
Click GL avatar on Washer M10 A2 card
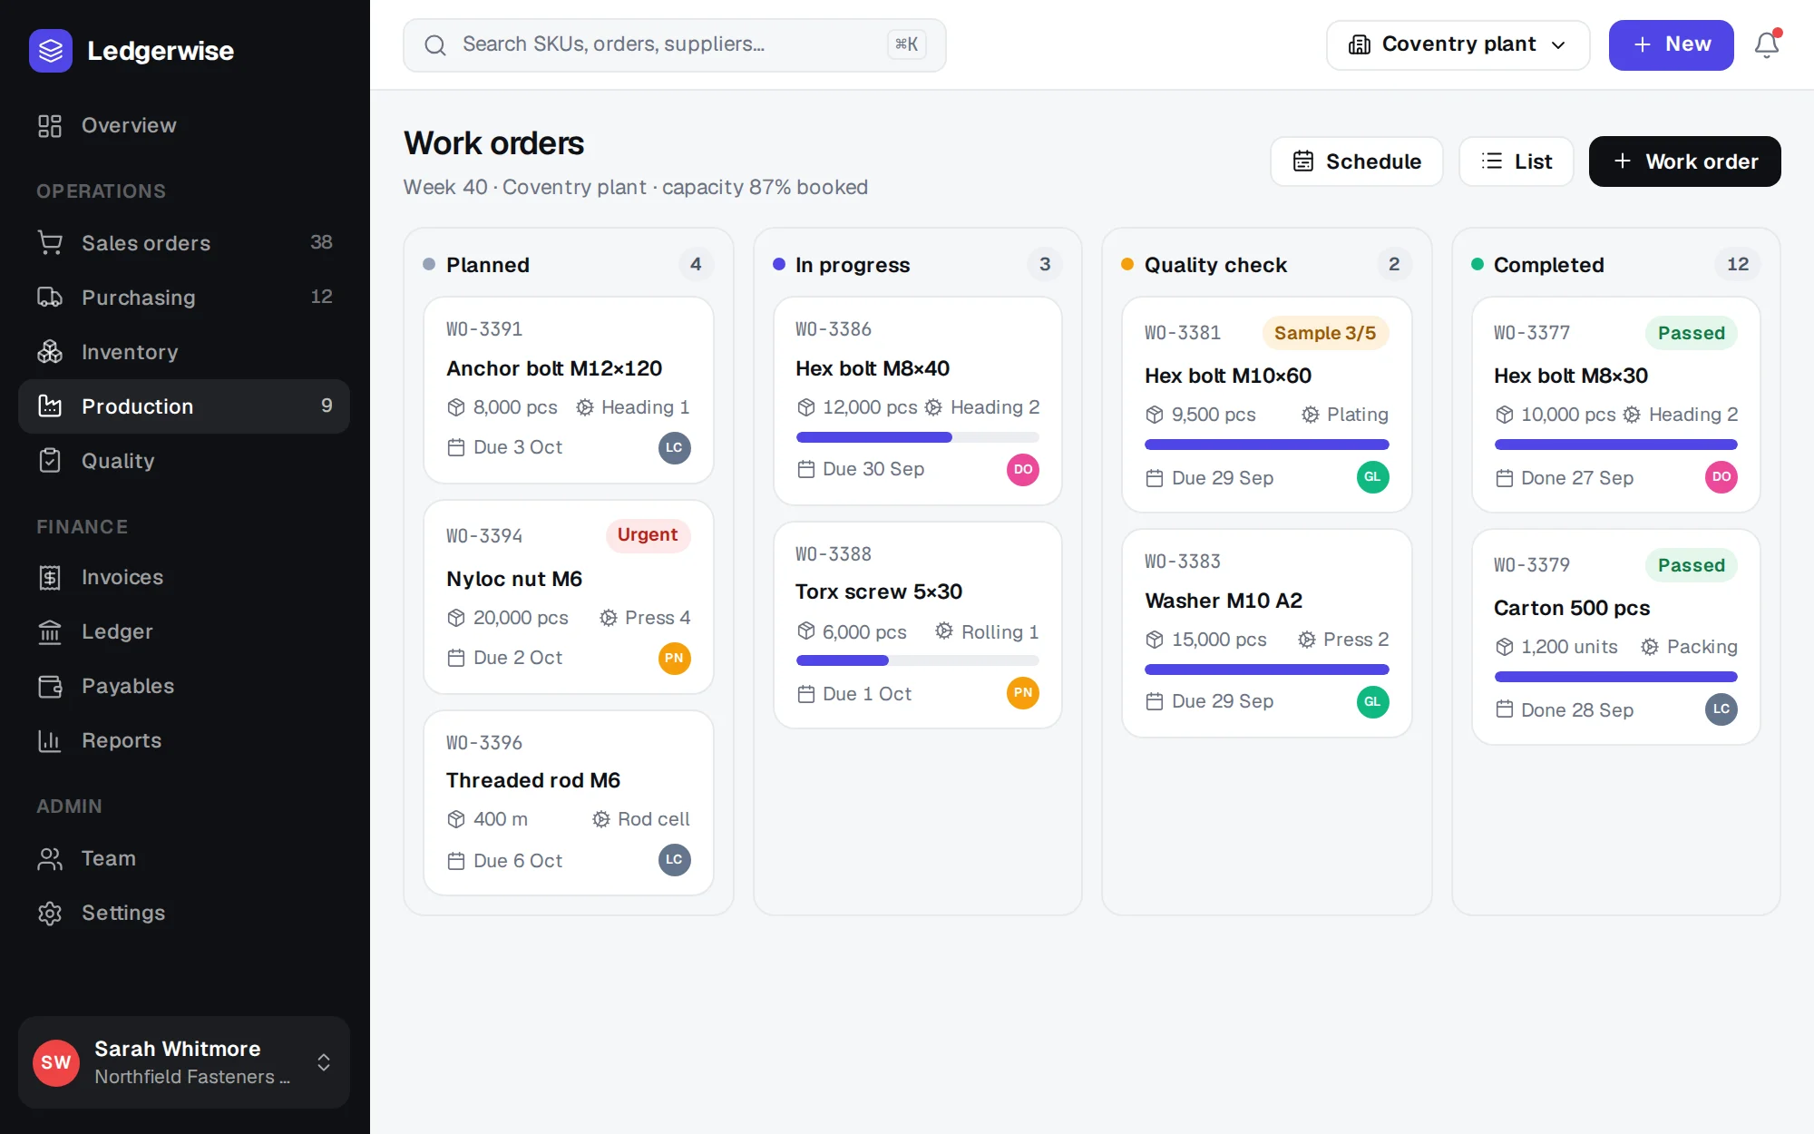(x=1372, y=701)
